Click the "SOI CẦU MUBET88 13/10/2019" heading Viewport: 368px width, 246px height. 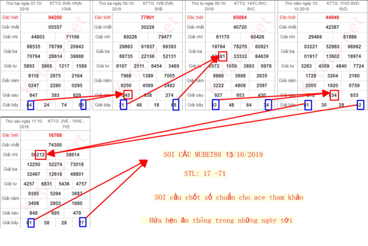pyautogui.click(x=213, y=155)
